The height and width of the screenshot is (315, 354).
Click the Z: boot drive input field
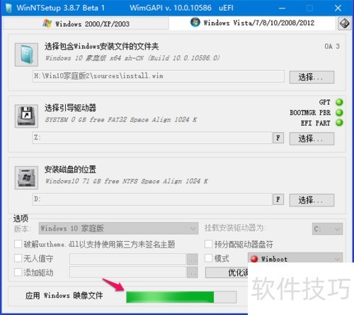(152, 138)
